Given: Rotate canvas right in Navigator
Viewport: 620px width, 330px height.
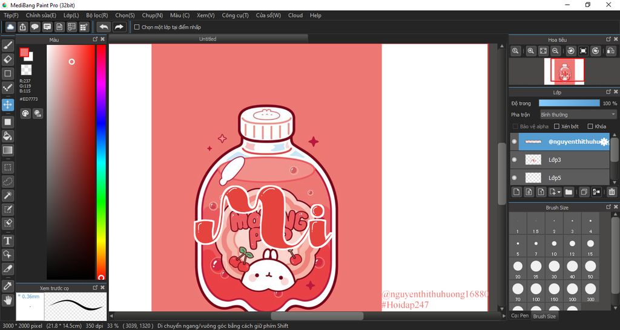Looking at the screenshot, I should pyautogui.click(x=596, y=51).
